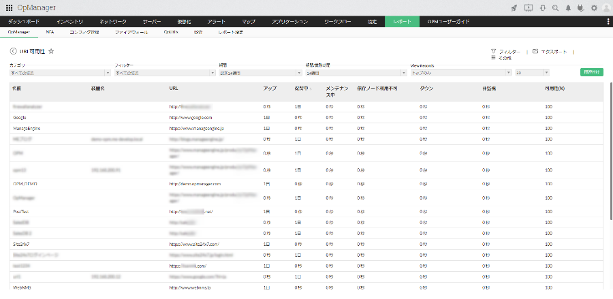Open the 仮想化 menu
Viewport: 613px width, 299px height.
tap(183, 22)
